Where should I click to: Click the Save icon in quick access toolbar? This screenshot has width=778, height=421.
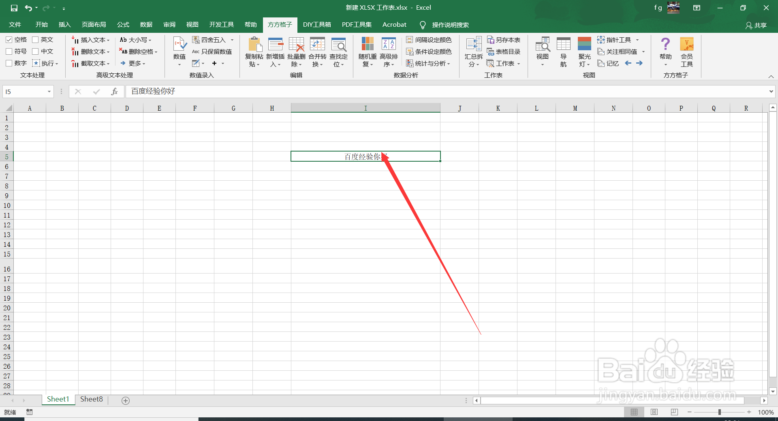click(14, 8)
